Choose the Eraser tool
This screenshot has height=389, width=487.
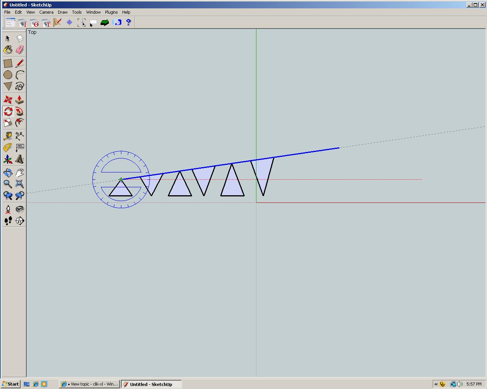pos(19,50)
